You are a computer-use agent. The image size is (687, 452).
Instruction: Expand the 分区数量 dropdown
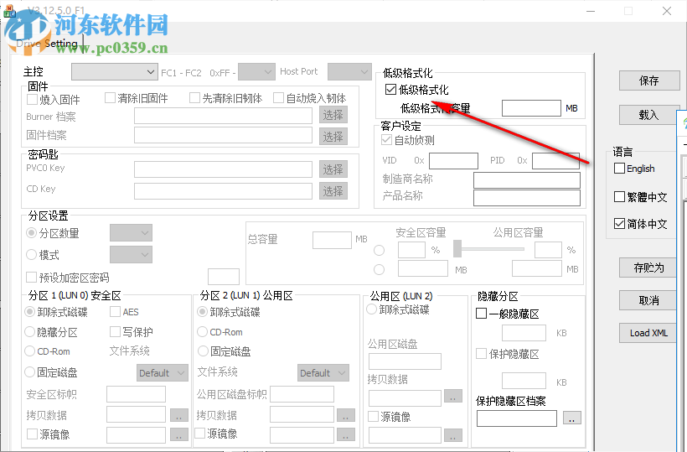131,233
